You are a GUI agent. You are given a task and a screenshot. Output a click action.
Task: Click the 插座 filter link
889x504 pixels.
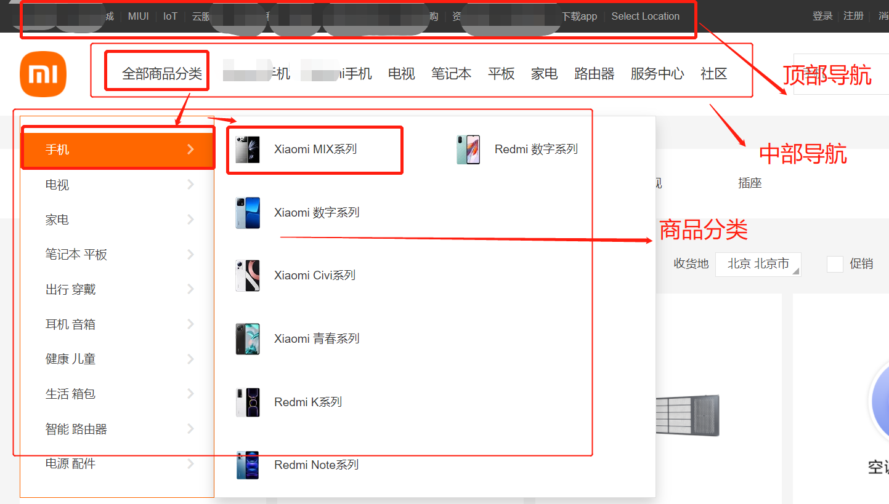(x=750, y=183)
